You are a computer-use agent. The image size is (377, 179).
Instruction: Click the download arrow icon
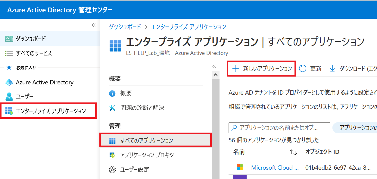tap(332, 69)
